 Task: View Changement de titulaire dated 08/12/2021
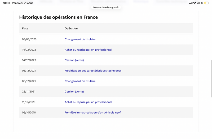(80, 81)
